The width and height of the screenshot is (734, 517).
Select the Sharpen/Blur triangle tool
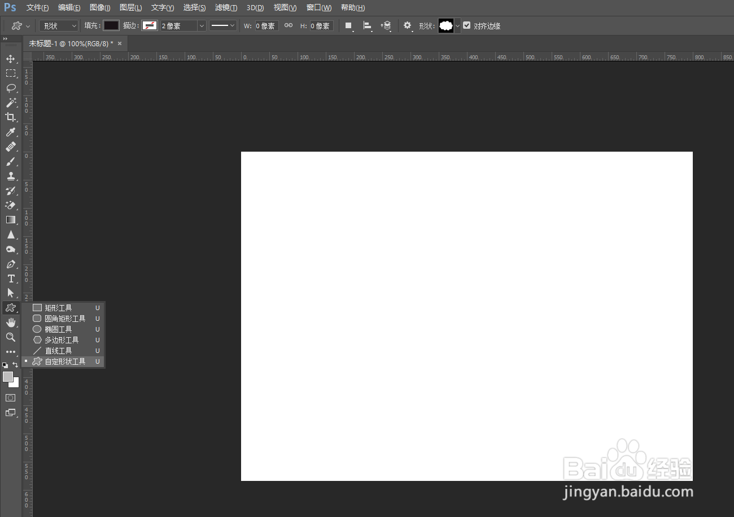pyautogui.click(x=11, y=235)
